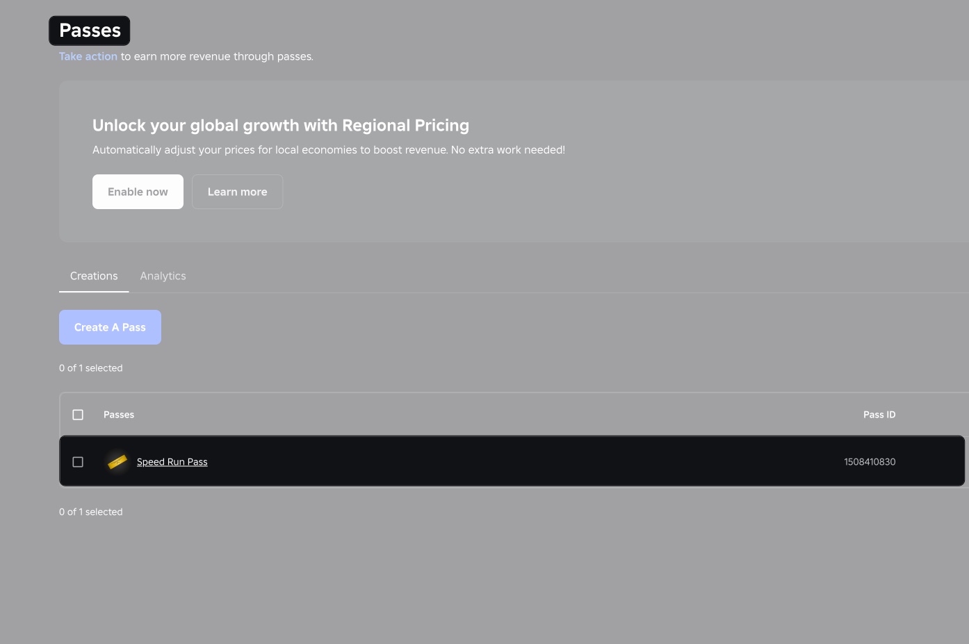The width and height of the screenshot is (969, 644).
Task: Open the Speed Run Pass details link
Action: click(x=172, y=461)
